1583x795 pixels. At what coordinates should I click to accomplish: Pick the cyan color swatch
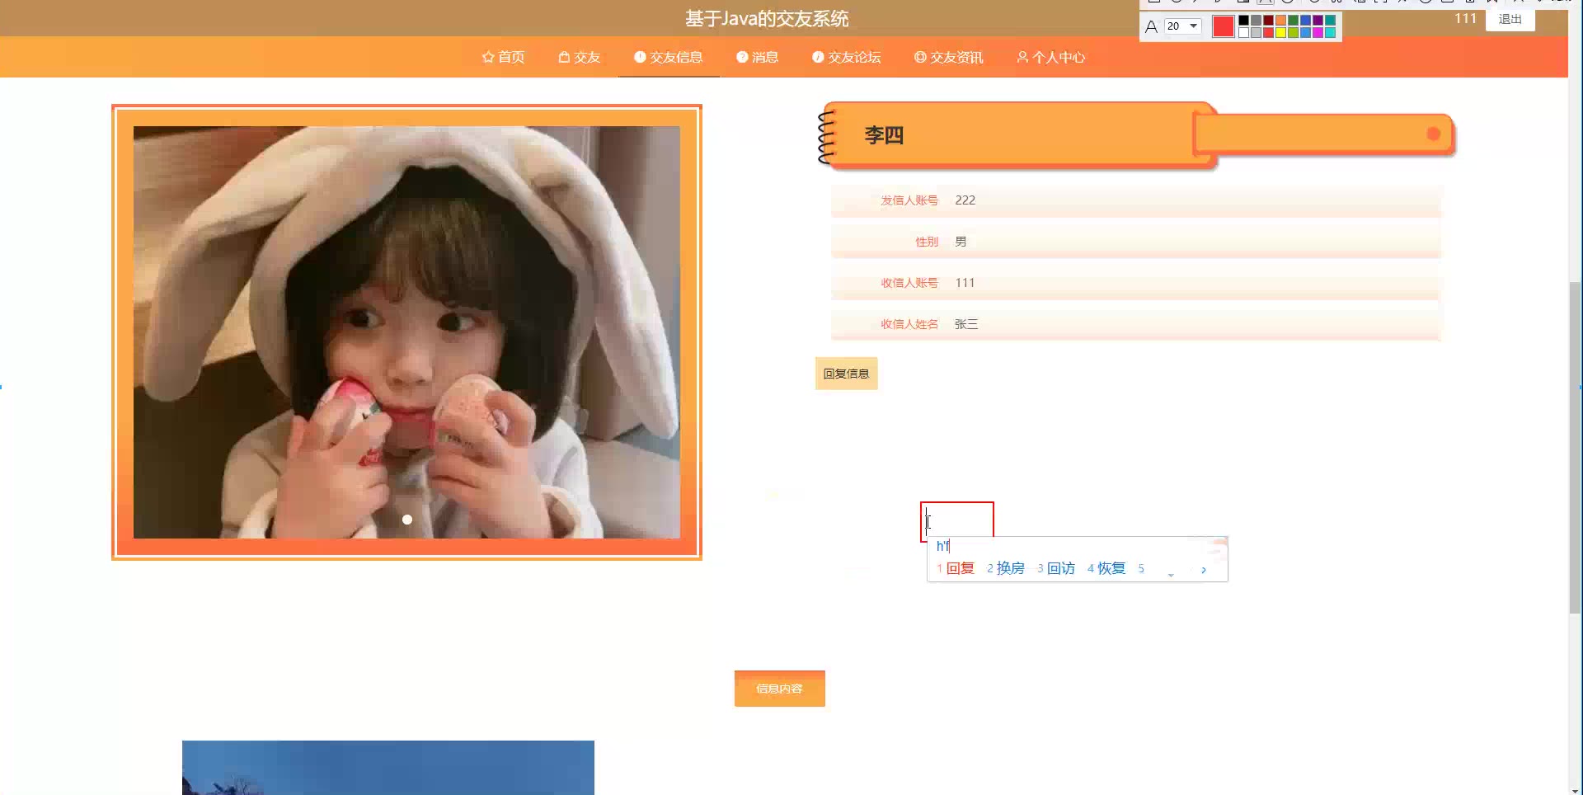(x=1330, y=33)
